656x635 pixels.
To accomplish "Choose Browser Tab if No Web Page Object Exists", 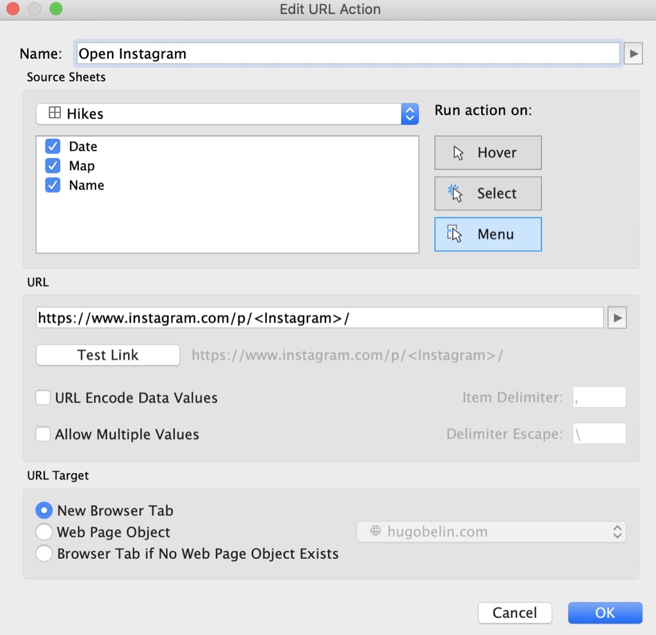I will point(44,554).
